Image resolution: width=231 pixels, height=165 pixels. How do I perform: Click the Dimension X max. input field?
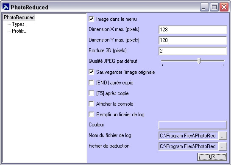(x=193, y=30)
